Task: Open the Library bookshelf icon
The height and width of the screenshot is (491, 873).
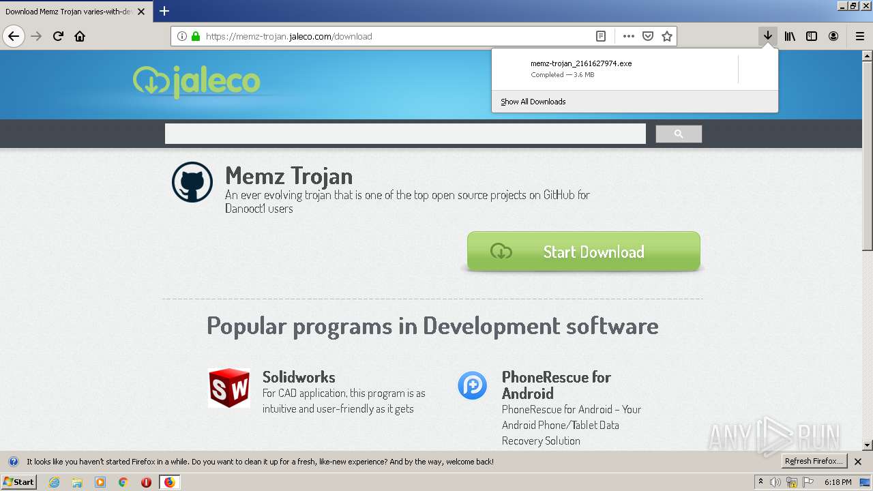Action: 790,36
